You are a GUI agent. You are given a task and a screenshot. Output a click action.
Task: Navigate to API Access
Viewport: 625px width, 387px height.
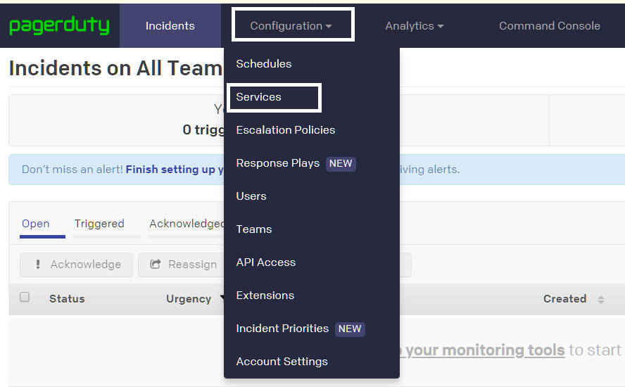266,262
